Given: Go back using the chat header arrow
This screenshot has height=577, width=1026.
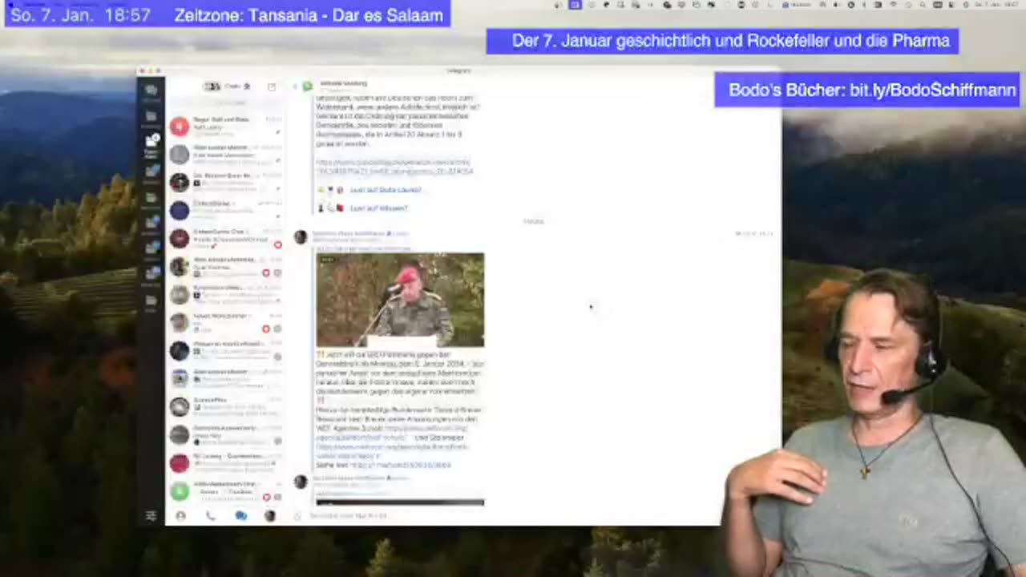Looking at the screenshot, I should 295,86.
